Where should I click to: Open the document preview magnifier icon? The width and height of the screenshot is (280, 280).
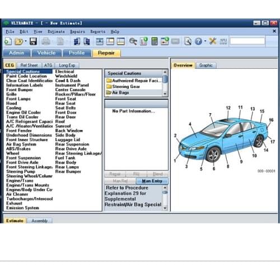[188, 41]
